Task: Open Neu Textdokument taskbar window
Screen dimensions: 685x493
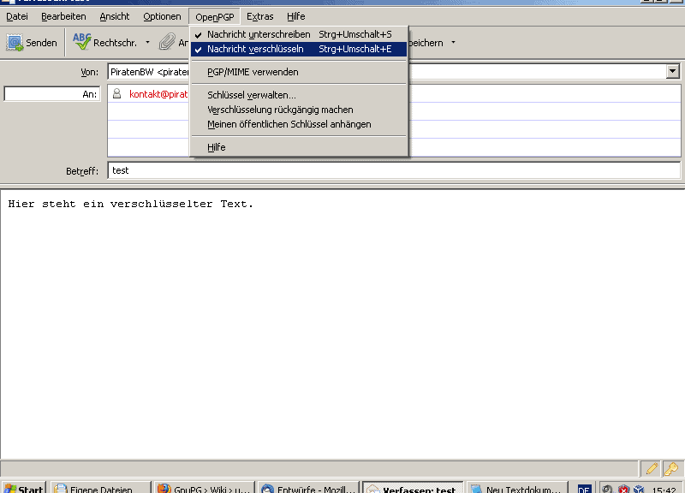Action: pos(516,488)
